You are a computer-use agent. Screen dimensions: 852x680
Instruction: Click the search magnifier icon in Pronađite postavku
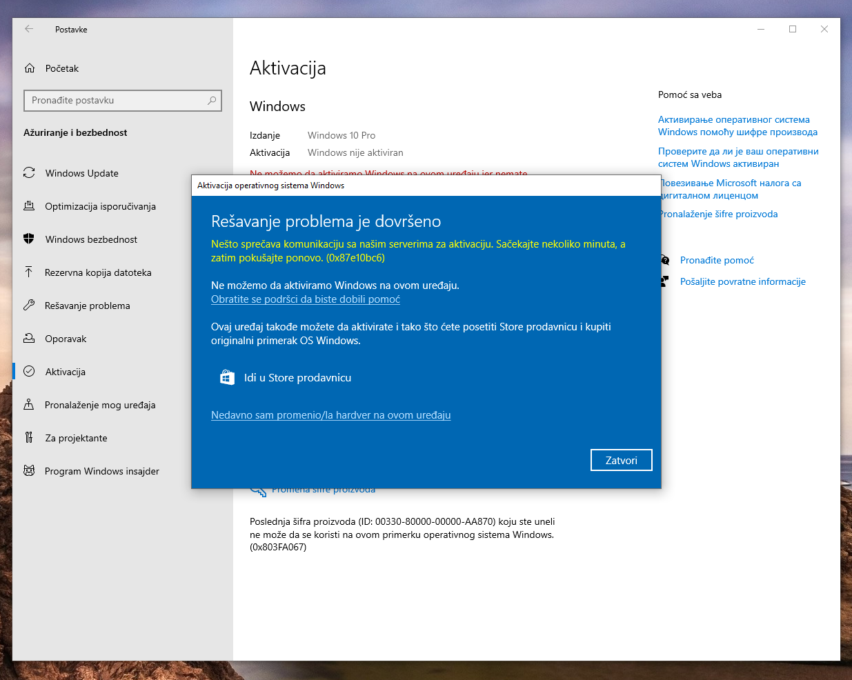(x=212, y=101)
